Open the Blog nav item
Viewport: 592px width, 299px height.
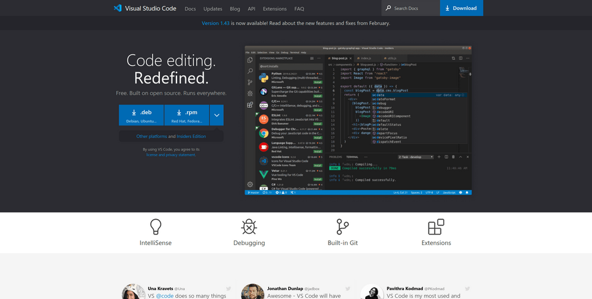coord(235,9)
